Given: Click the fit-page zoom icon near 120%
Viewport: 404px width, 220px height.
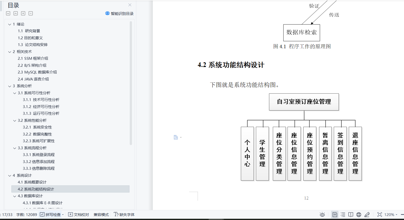Looking at the screenshot, I should 380,214.
